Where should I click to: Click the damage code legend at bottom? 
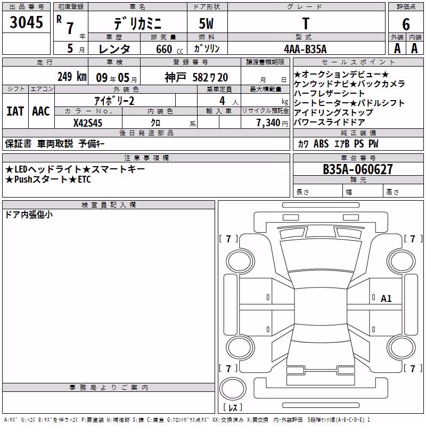pos(187,420)
